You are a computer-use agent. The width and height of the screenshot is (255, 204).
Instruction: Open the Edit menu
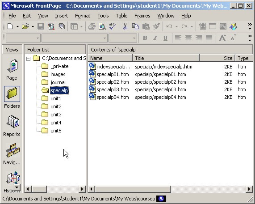27,16
